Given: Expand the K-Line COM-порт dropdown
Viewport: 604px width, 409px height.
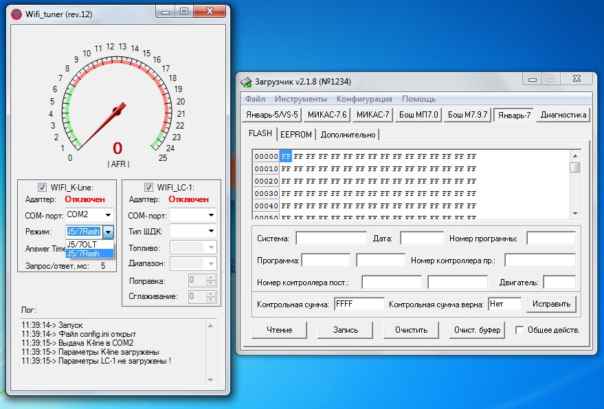Looking at the screenshot, I should (x=108, y=215).
